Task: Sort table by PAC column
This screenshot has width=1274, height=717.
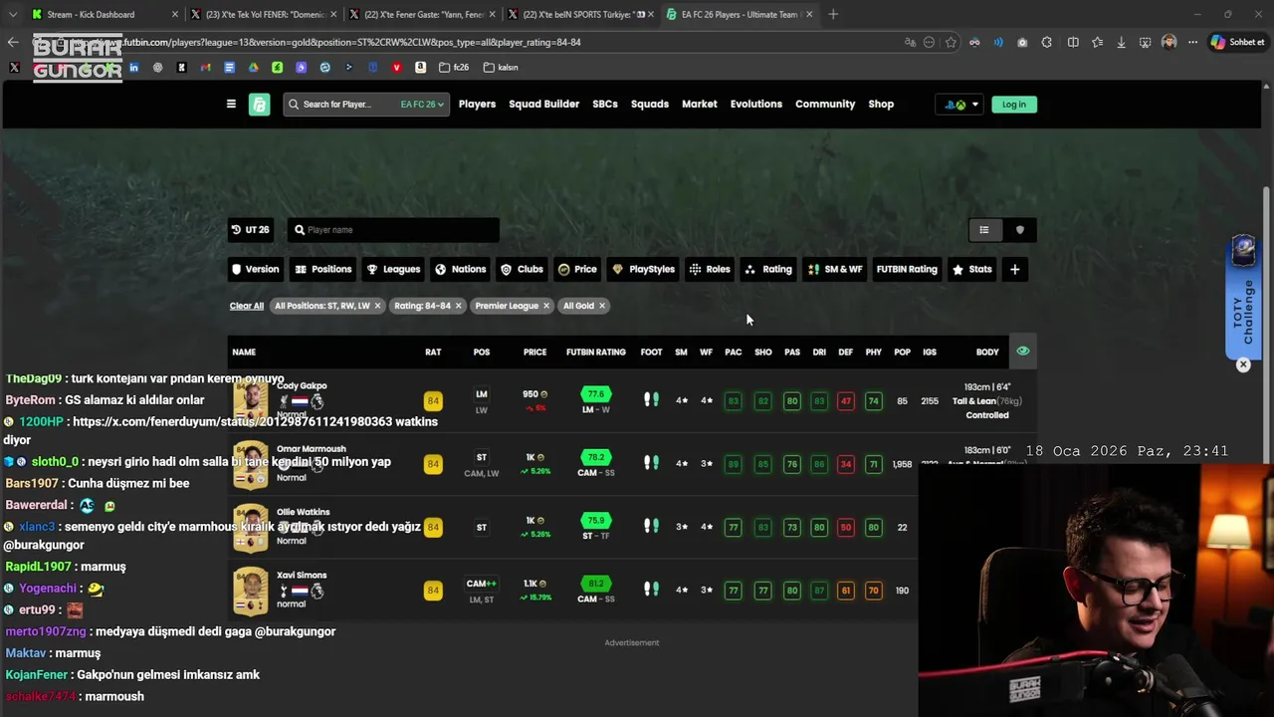Action: [734, 353]
